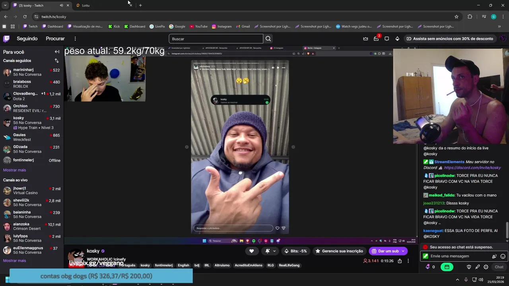Image resolution: width=509 pixels, height=286 pixels.
Task: Expand followed channels with Mostrar mais
Action: click(x=14, y=170)
